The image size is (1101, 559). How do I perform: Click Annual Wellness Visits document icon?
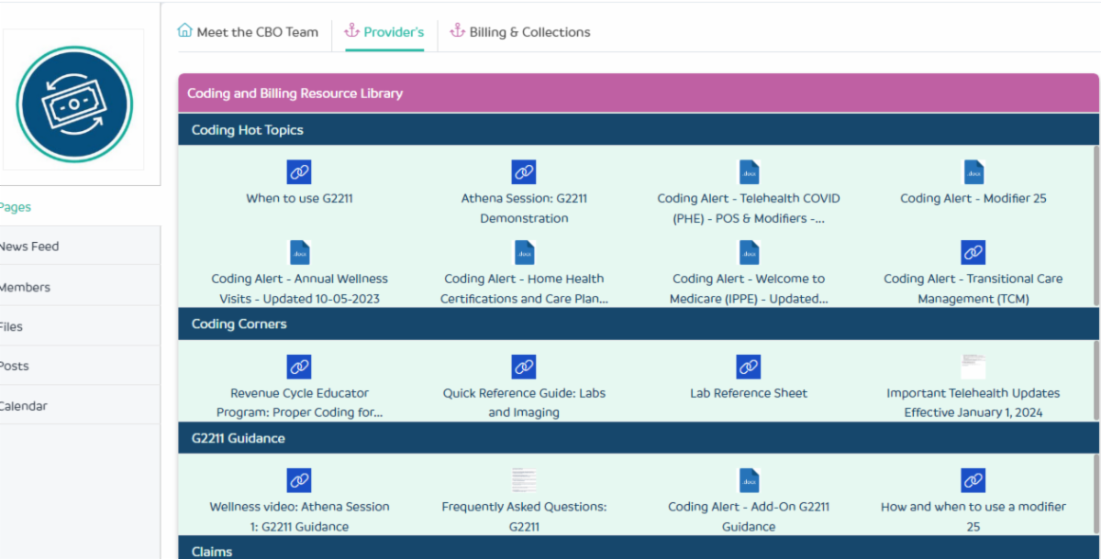[299, 253]
